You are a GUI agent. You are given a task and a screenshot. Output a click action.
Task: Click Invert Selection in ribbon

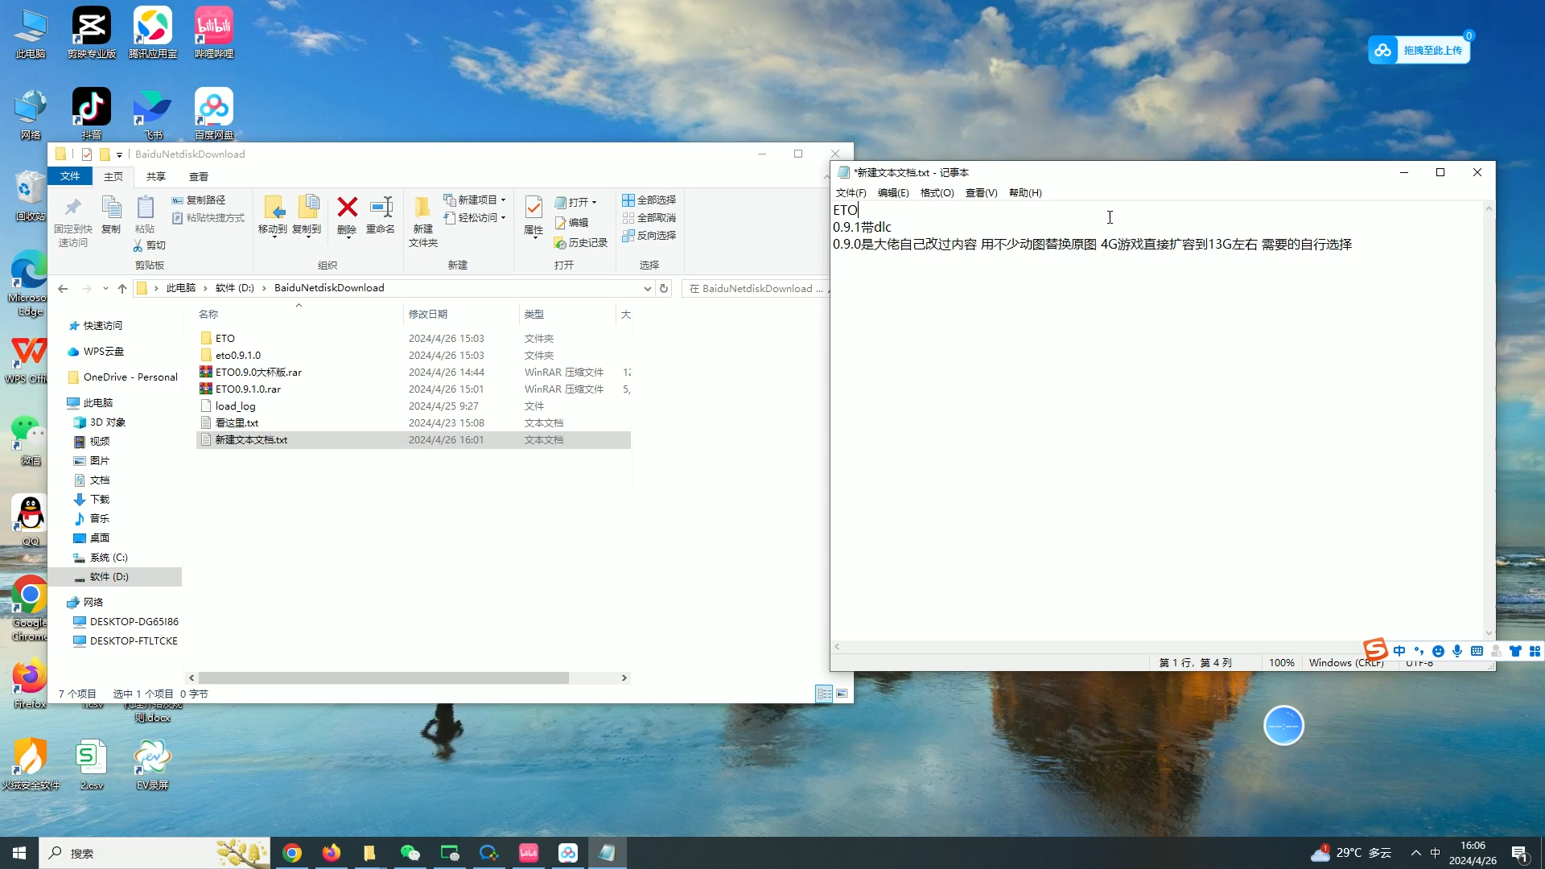point(649,235)
